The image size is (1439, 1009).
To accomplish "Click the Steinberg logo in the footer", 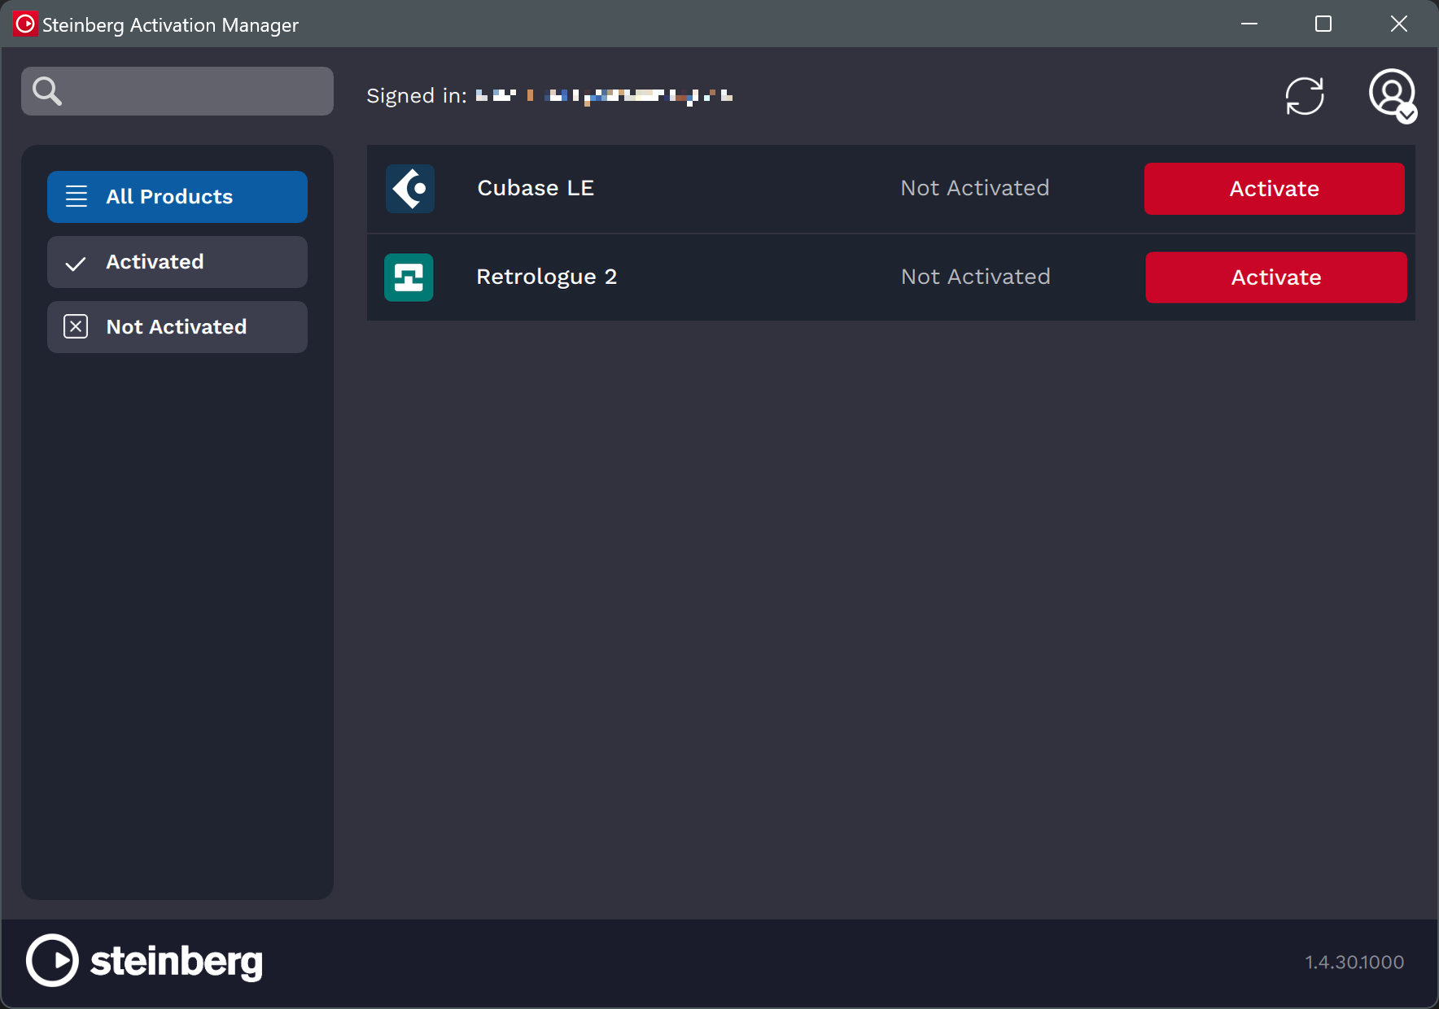I will click(x=144, y=961).
